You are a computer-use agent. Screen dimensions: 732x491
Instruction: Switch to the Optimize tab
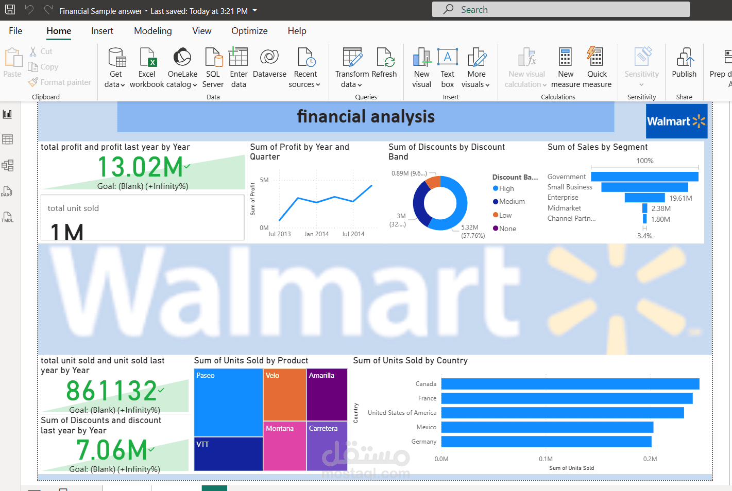click(x=249, y=31)
